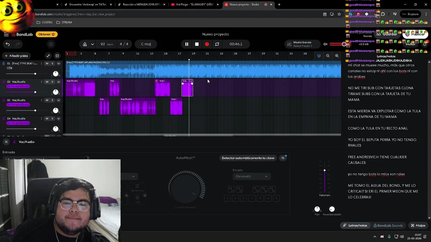Select the highlighted Voz clip on track 02

point(187,88)
